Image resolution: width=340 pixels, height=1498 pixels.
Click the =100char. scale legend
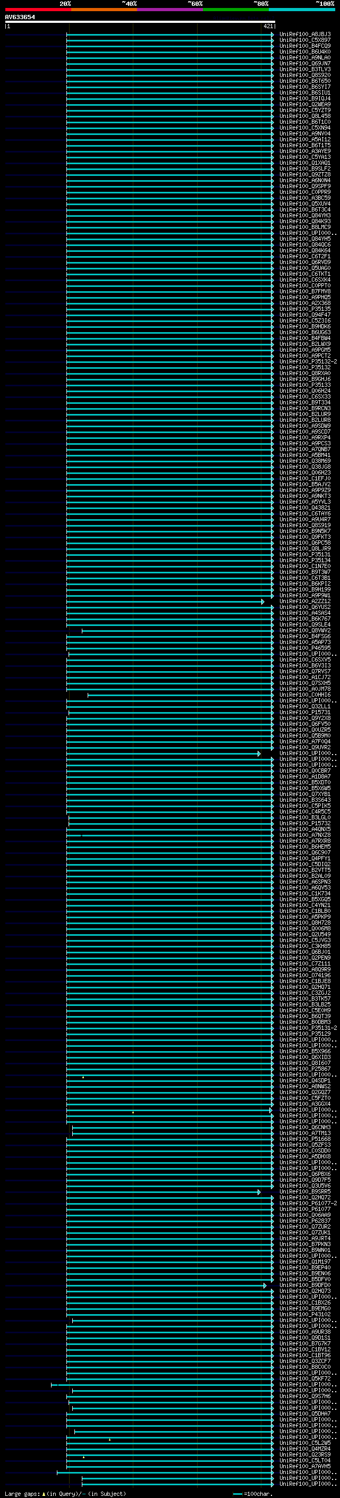[x=253, y=1494]
